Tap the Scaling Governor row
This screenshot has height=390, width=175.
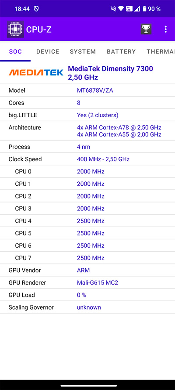pyautogui.click(x=87, y=307)
